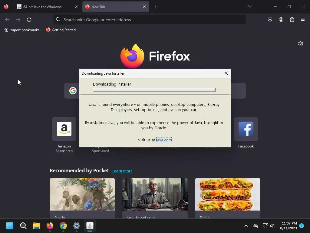Open the Save to Pocket icon

pos(270,19)
